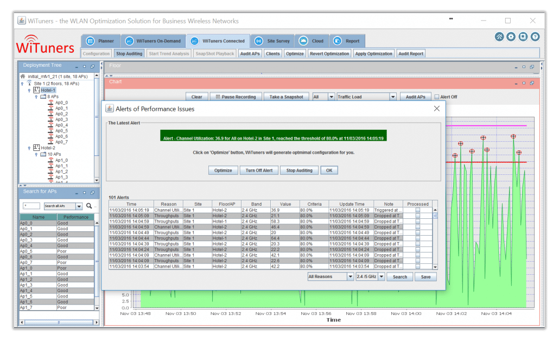Pause Recording in the chart toolbar

pyautogui.click(x=236, y=97)
